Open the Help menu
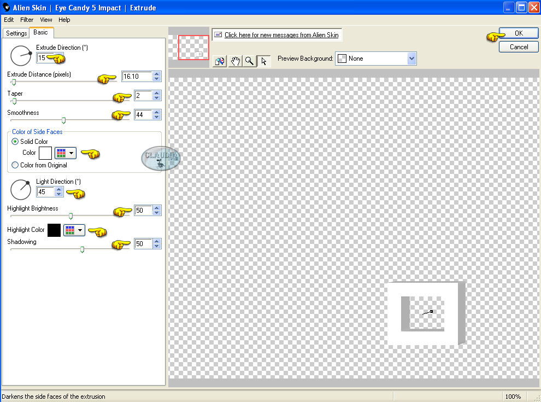541x402 pixels. (x=64, y=20)
